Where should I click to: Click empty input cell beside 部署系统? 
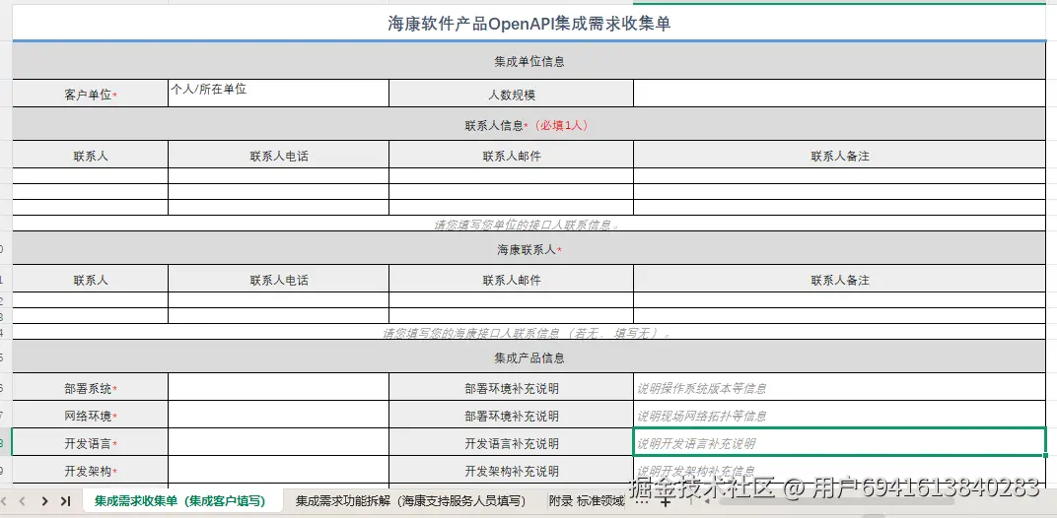[278, 388]
